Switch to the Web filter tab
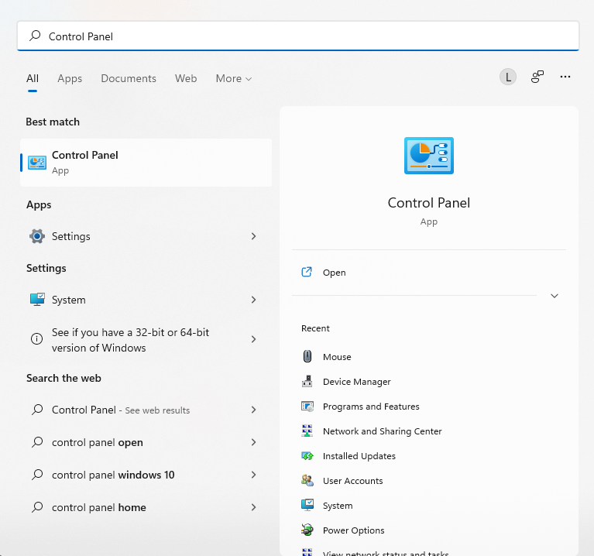 coord(186,78)
